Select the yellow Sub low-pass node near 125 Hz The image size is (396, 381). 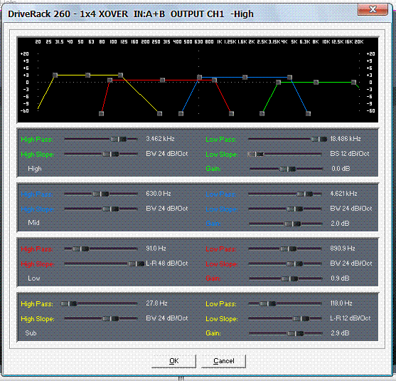[x=120, y=75]
